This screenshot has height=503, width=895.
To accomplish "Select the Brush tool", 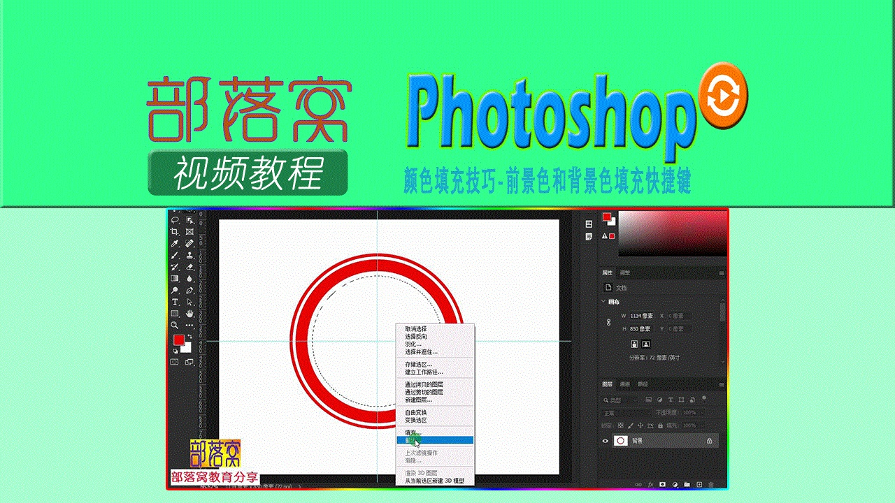I will pyautogui.click(x=175, y=255).
